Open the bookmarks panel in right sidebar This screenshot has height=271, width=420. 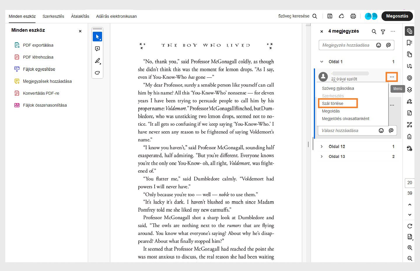tap(409, 43)
